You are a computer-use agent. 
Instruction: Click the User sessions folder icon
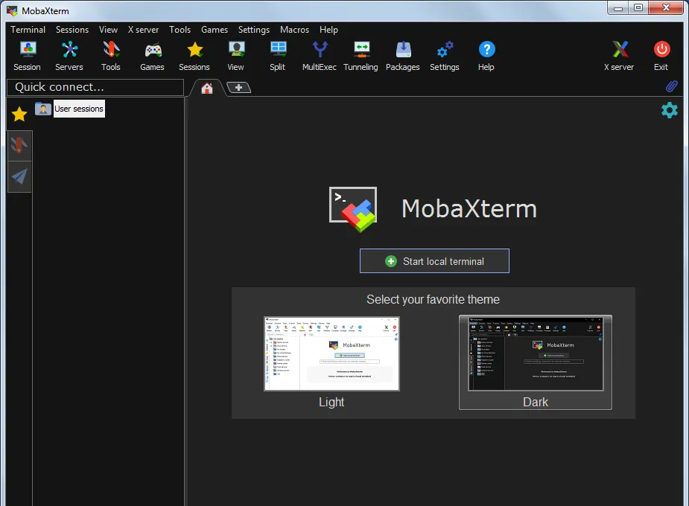pyautogui.click(x=43, y=109)
